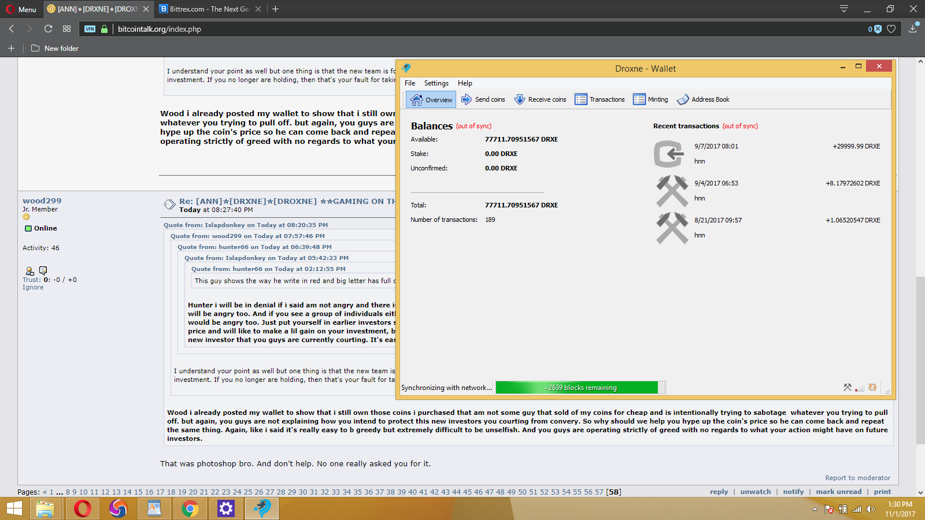Screen dimensions: 925x520
Task: Open the tab menu icon in Opera title bar
Action: pos(844,9)
